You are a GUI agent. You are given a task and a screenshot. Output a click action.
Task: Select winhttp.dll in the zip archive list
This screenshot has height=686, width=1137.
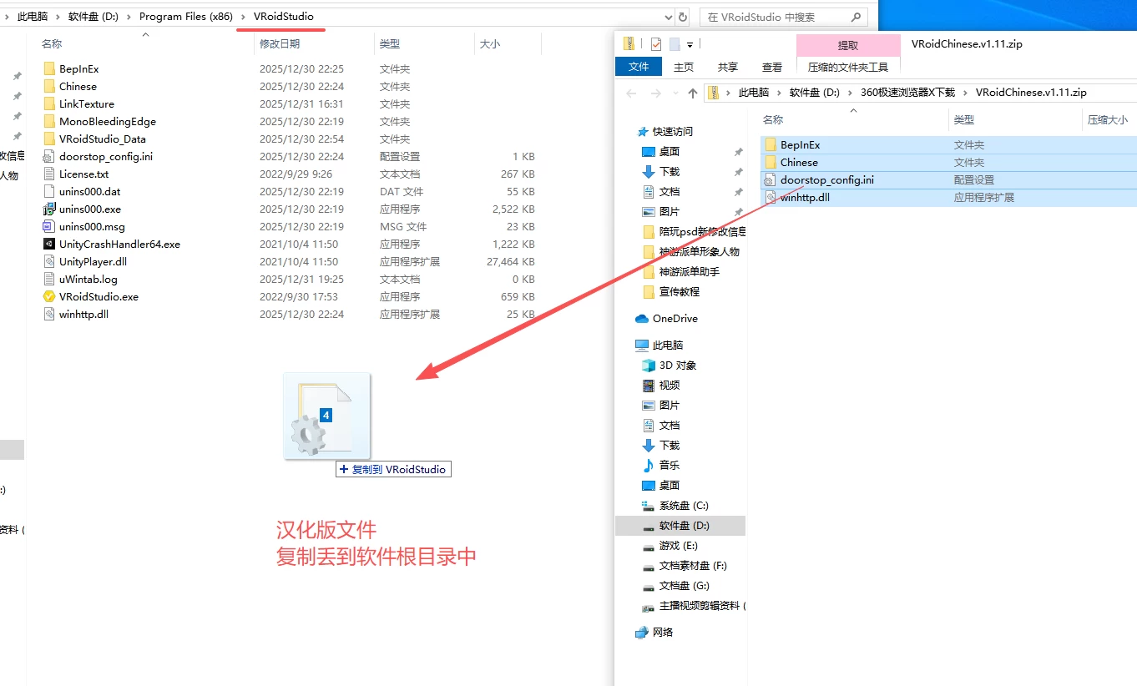point(805,198)
